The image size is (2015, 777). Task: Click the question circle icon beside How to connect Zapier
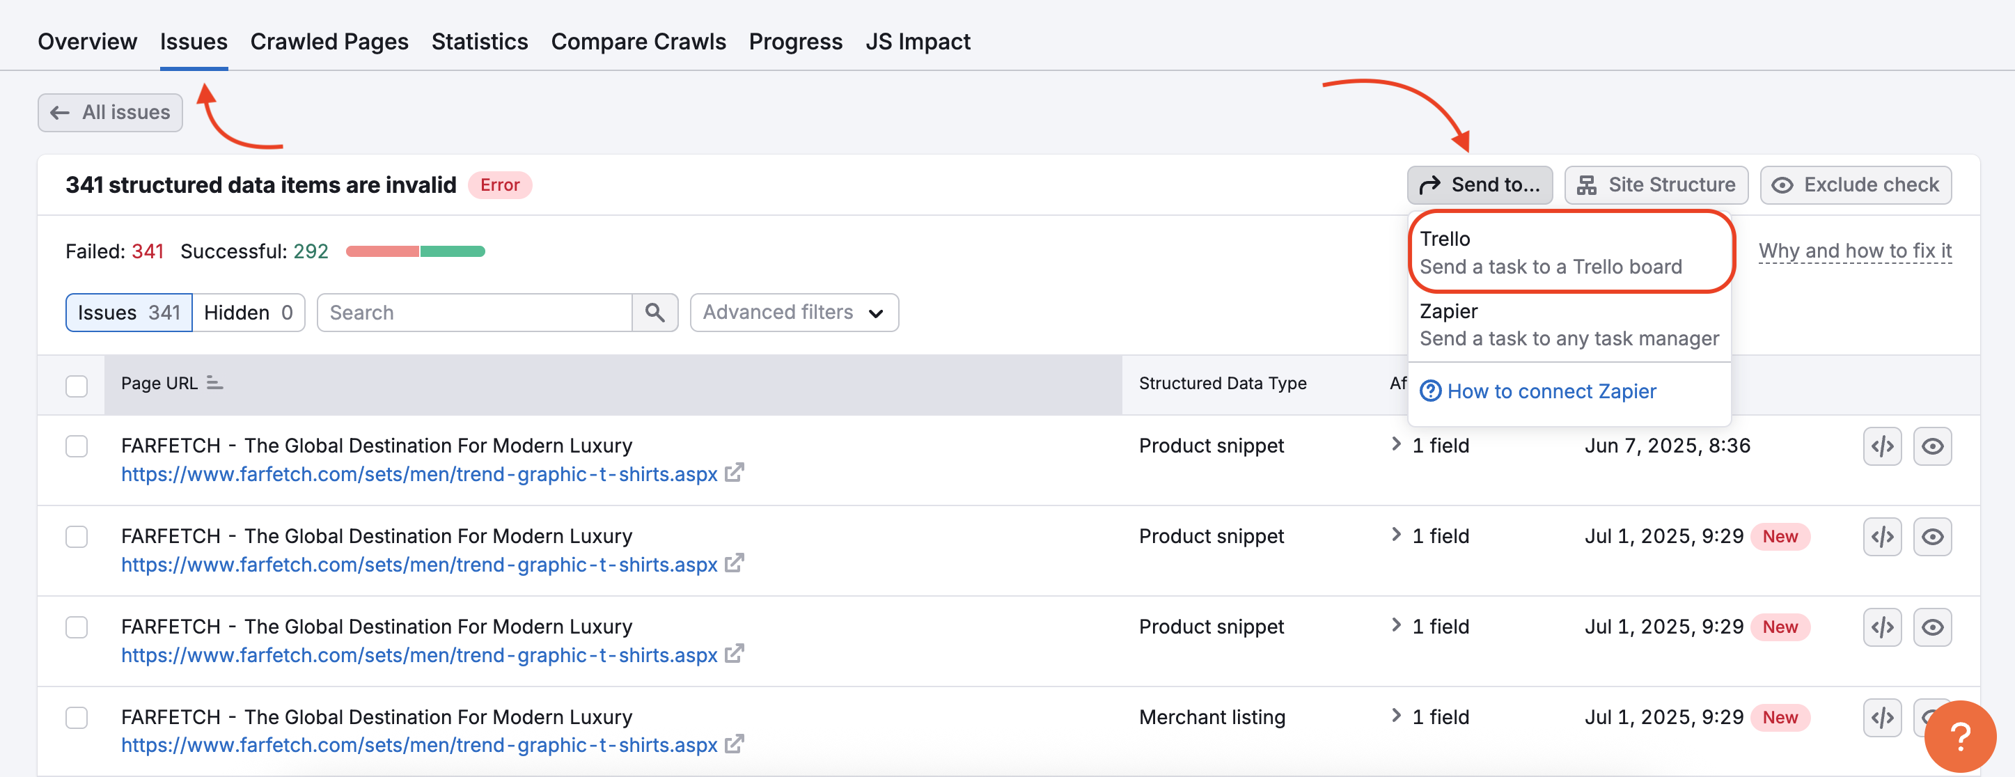1431,391
